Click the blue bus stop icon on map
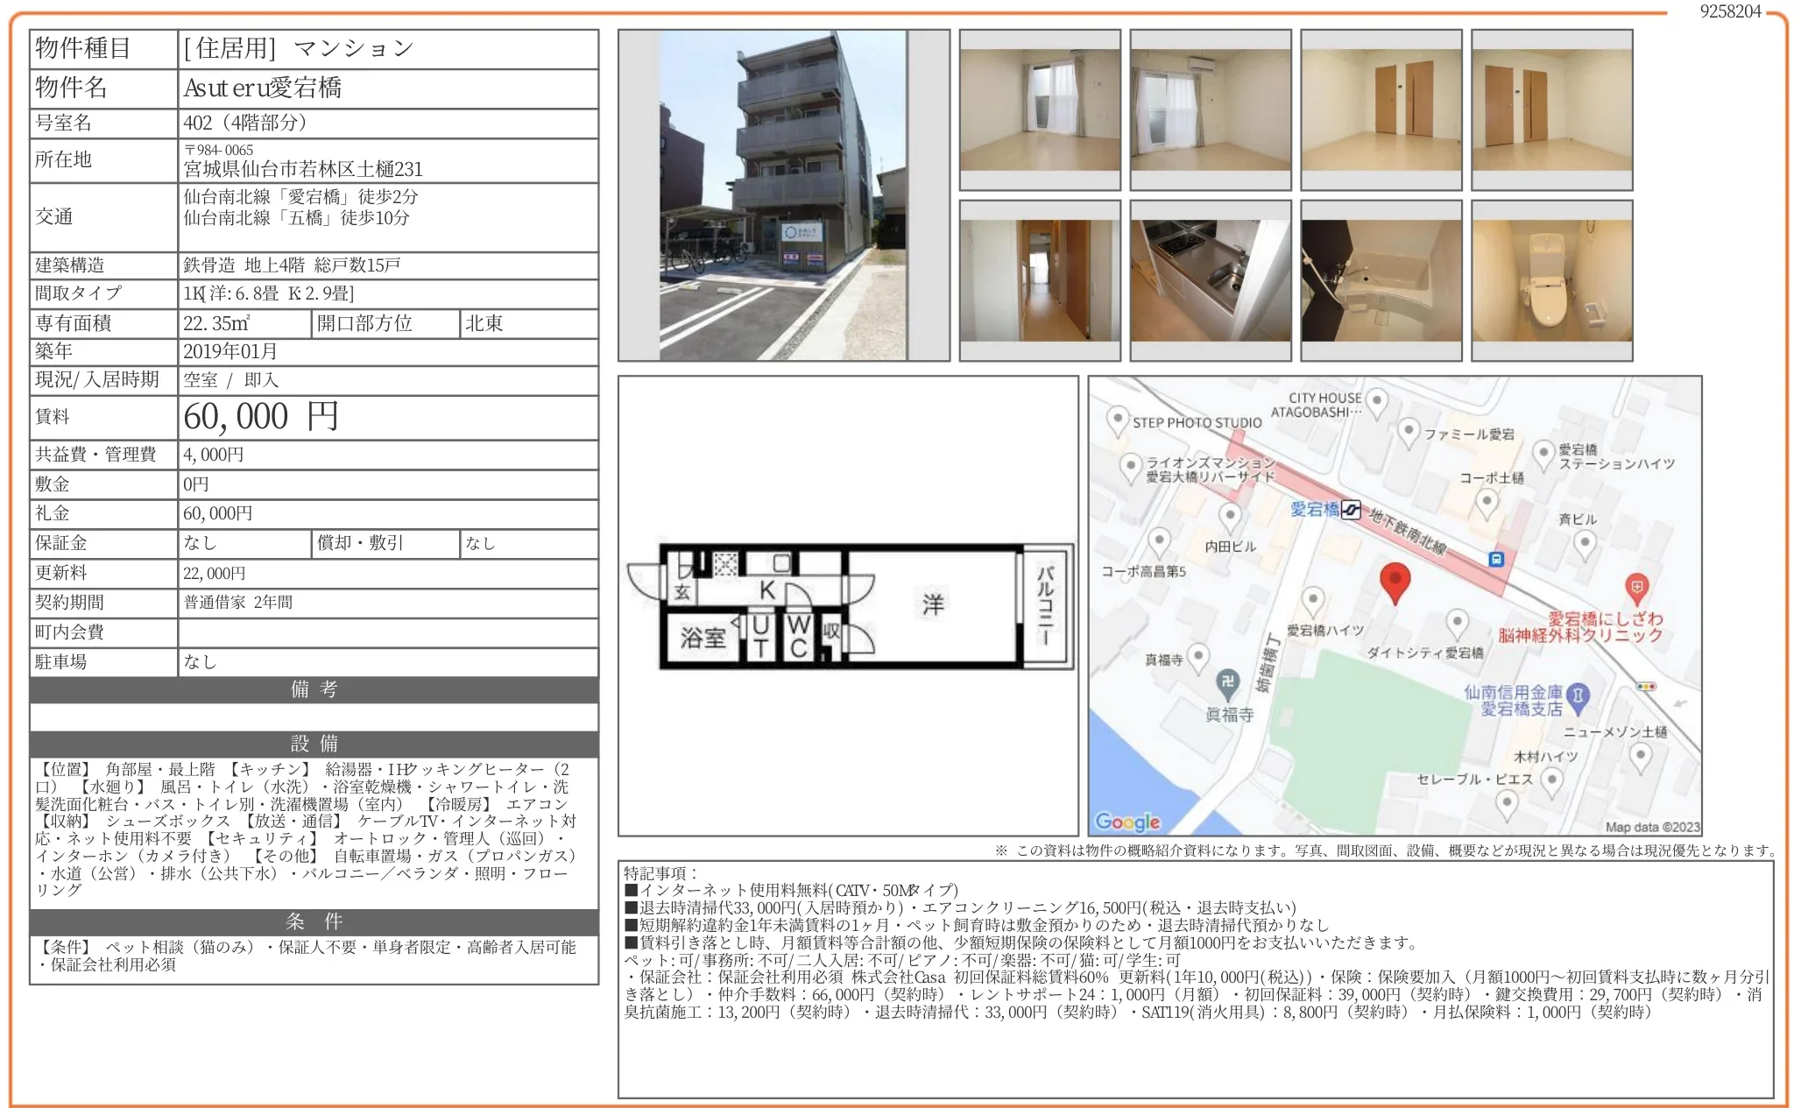Screen dimensions: 1801x1108 [1496, 558]
